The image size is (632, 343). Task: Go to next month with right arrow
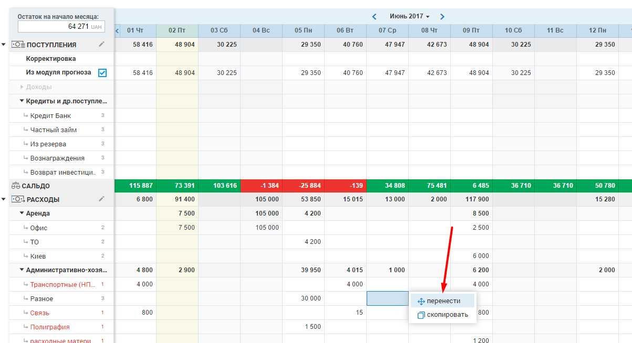[x=442, y=17]
